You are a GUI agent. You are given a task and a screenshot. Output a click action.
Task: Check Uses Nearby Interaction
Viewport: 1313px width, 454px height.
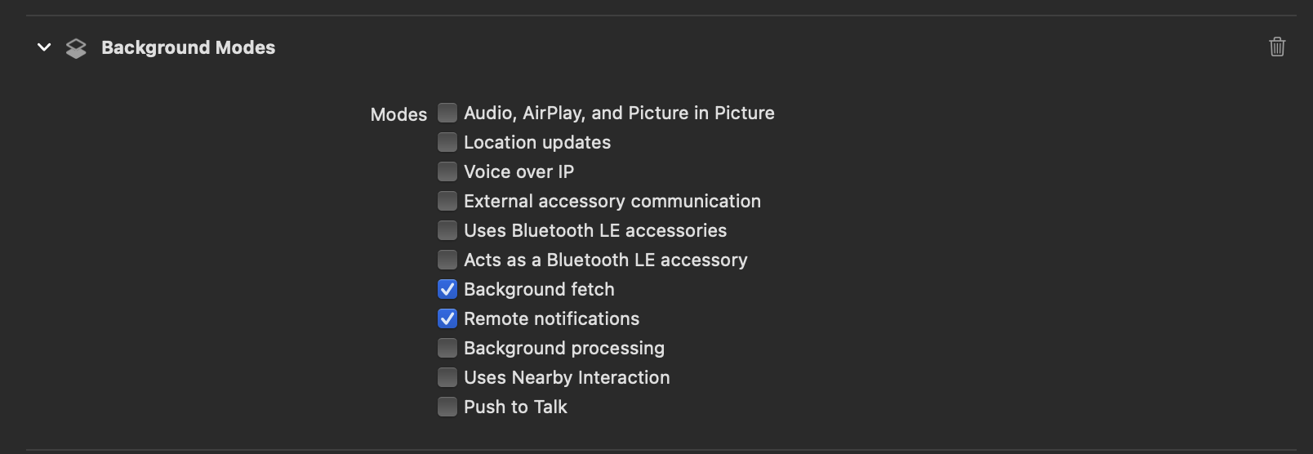click(x=447, y=377)
